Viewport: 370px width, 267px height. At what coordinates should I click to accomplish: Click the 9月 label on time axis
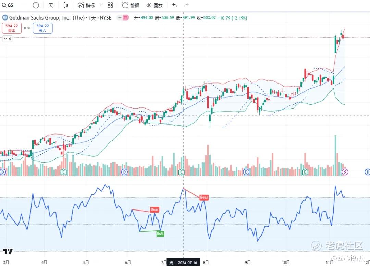(x=248, y=262)
